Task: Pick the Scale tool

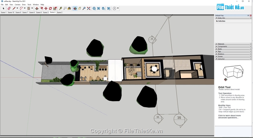Action: 55,8
